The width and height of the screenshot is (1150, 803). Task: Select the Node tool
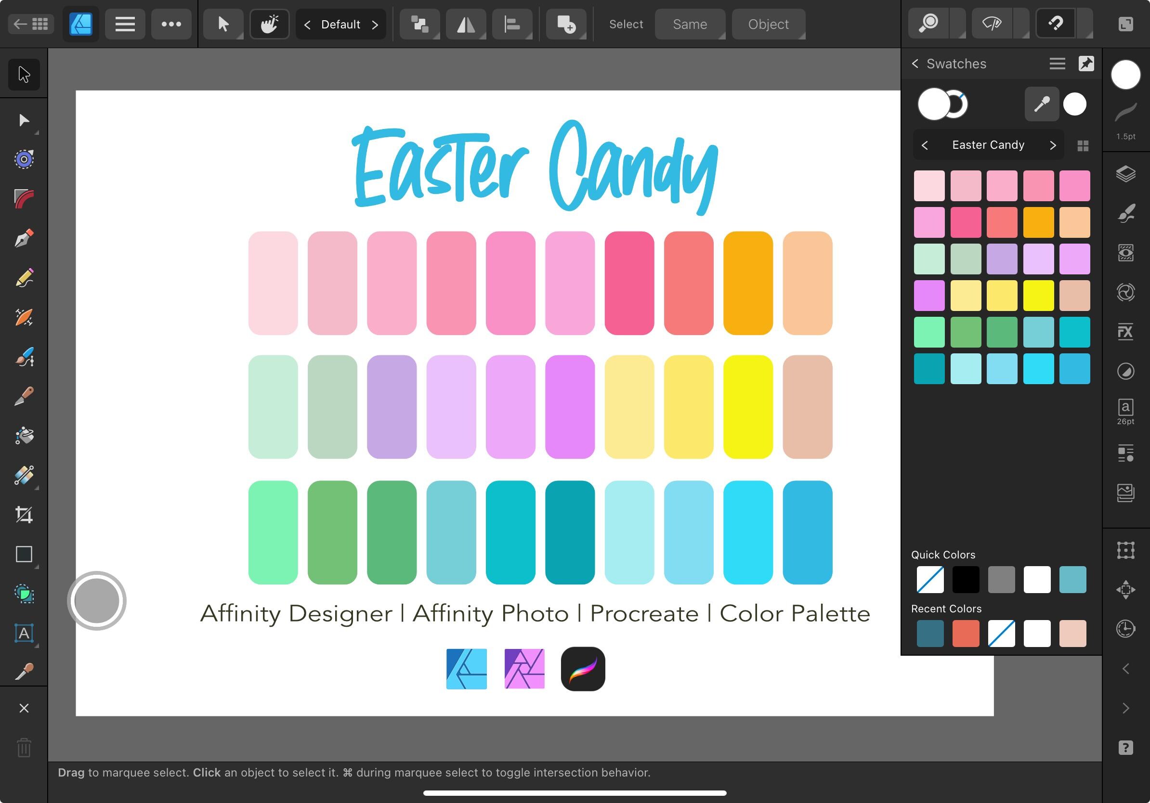tap(24, 119)
